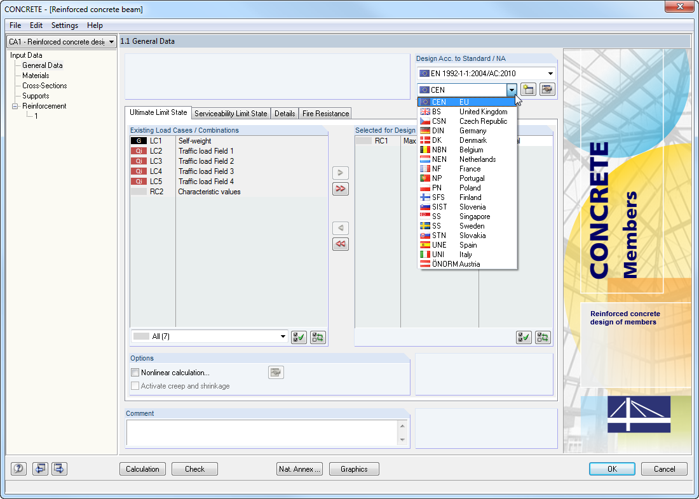Add all load cases with double right arrow
The height and width of the screenshot is (499, 699).
(x=341, y=189)
